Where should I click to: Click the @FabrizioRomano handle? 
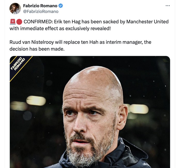tap(41, 11)
